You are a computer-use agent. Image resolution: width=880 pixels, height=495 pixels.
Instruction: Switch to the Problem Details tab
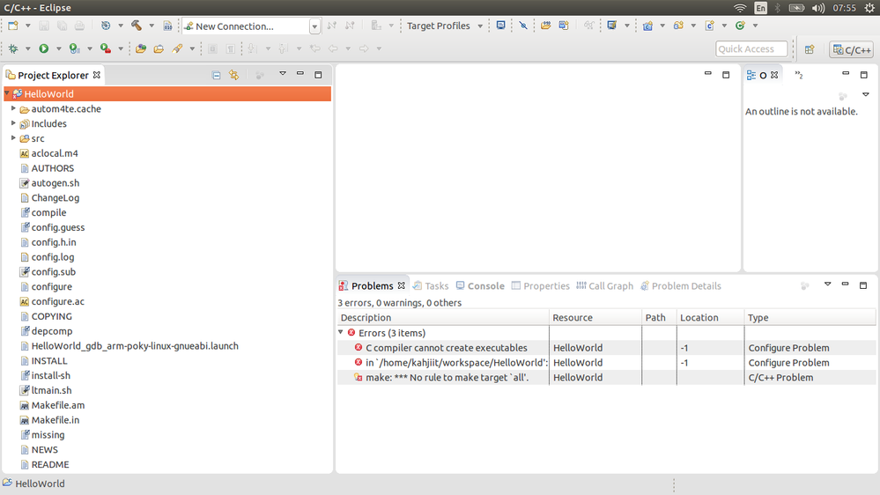(x=681, y=285)
